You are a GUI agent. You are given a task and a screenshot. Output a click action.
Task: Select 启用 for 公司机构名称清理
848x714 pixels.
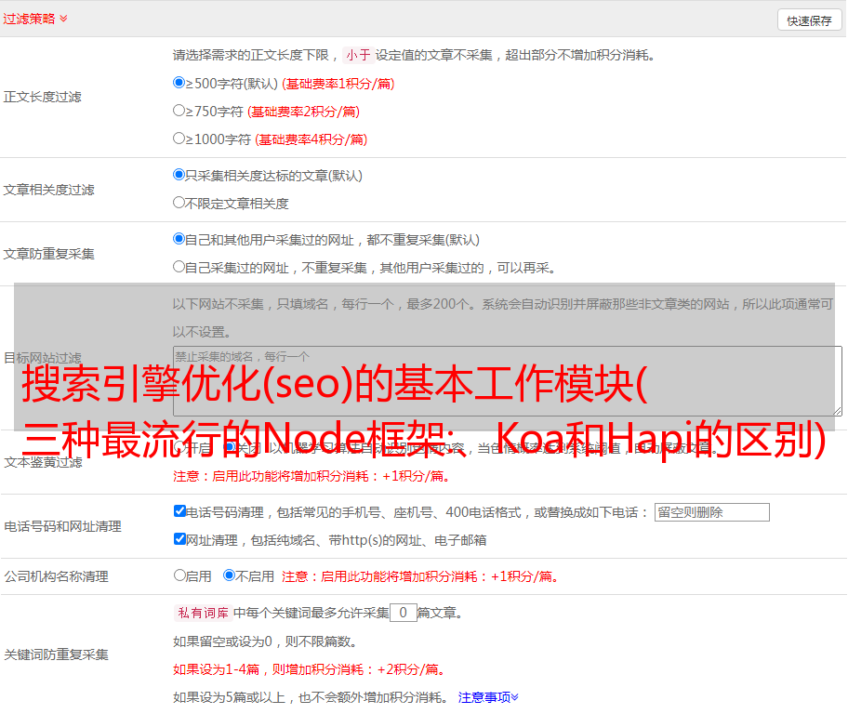pos(179,575)
